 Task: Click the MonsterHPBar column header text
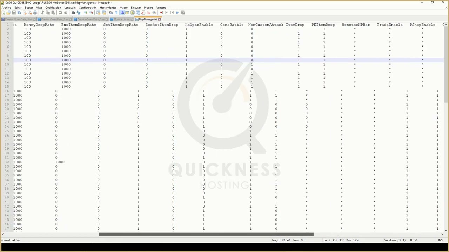click(x=356, y=25)
